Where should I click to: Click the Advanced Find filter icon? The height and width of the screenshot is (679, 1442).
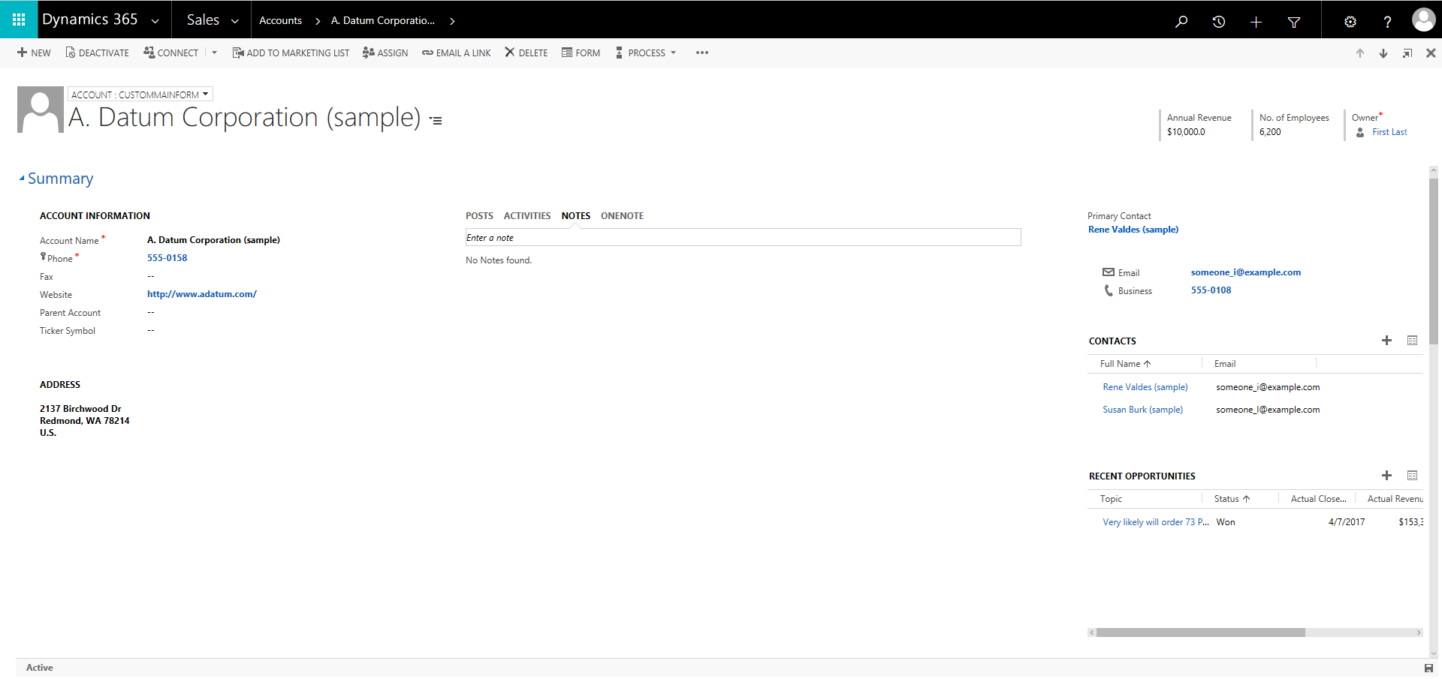tap(1294, 22)
